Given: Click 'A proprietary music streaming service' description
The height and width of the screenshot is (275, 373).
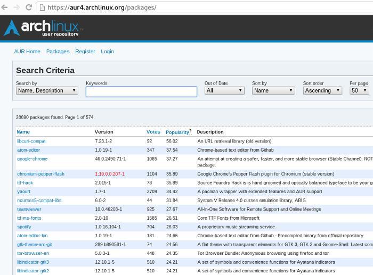Looking at the screenshot, I should [x=236, y=227].
